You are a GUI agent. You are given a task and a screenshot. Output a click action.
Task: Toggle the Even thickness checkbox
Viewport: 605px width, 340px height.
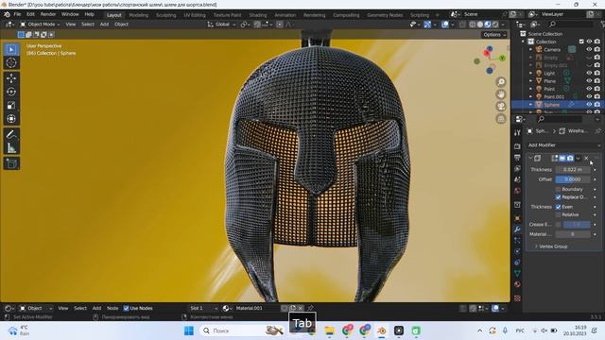pyautogui.click(x=558, y=207)
